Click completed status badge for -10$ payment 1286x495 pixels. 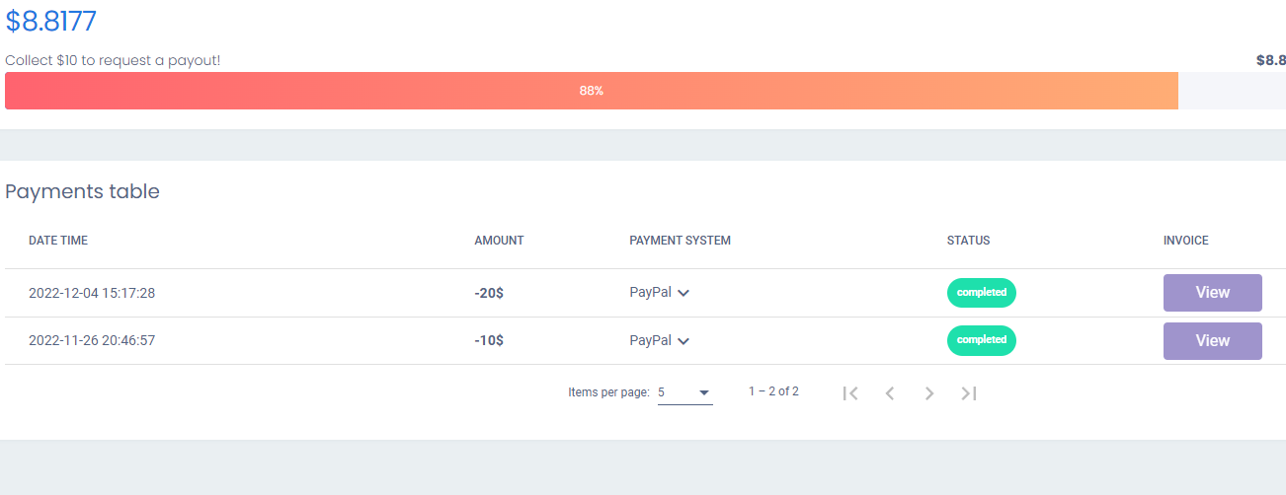pyautogui.click(x=982, y=340)
